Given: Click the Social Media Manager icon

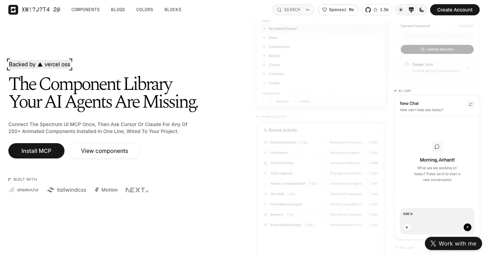Looking at the screenshot, I should pyautogui.click(x=266, y=225).
